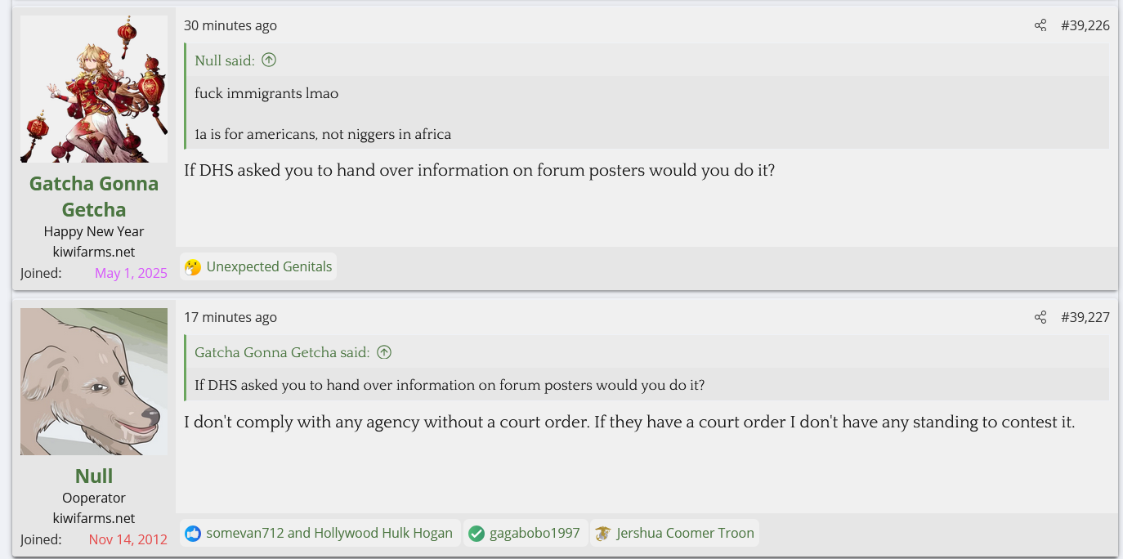Click green checkmark reaction icon near gagabobo1997
The image size is (1123, 559).
point(476,534)
